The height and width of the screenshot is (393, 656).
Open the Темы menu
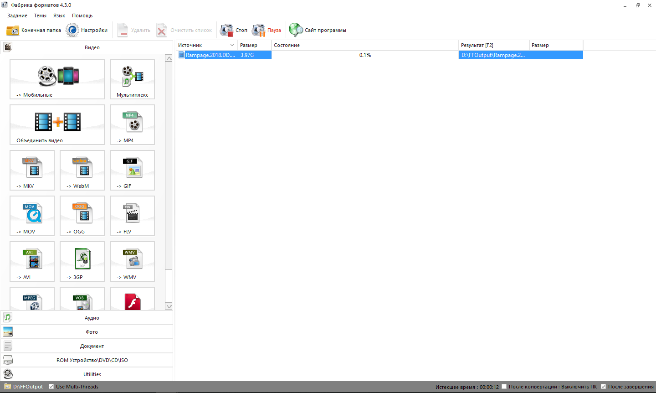(x=40, y=16)
